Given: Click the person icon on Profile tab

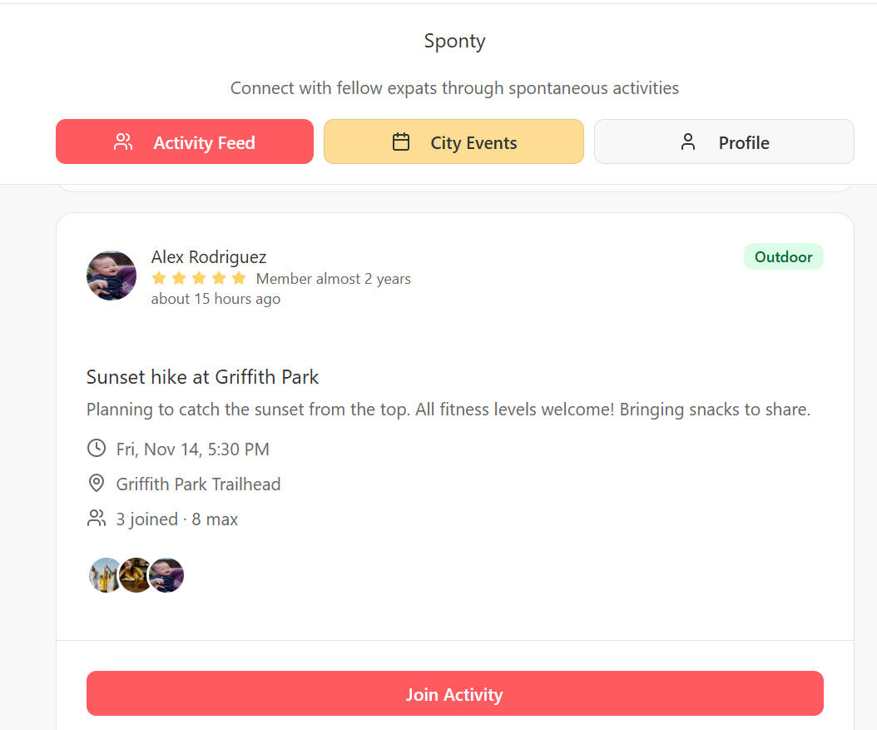Looking at the screenshot, I should point(688,142).
